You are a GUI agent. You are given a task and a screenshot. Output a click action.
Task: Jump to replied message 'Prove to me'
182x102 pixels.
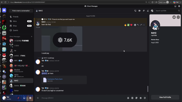point(63,19)
